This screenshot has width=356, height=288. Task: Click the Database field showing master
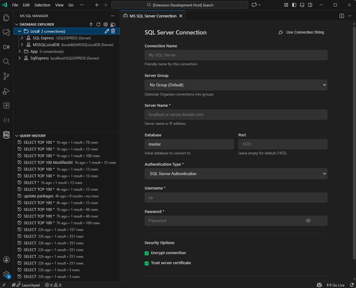[x=189, y=144]
